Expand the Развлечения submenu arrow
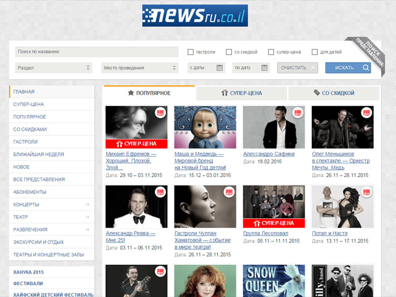Screen dimensions: 396x297 87,230
